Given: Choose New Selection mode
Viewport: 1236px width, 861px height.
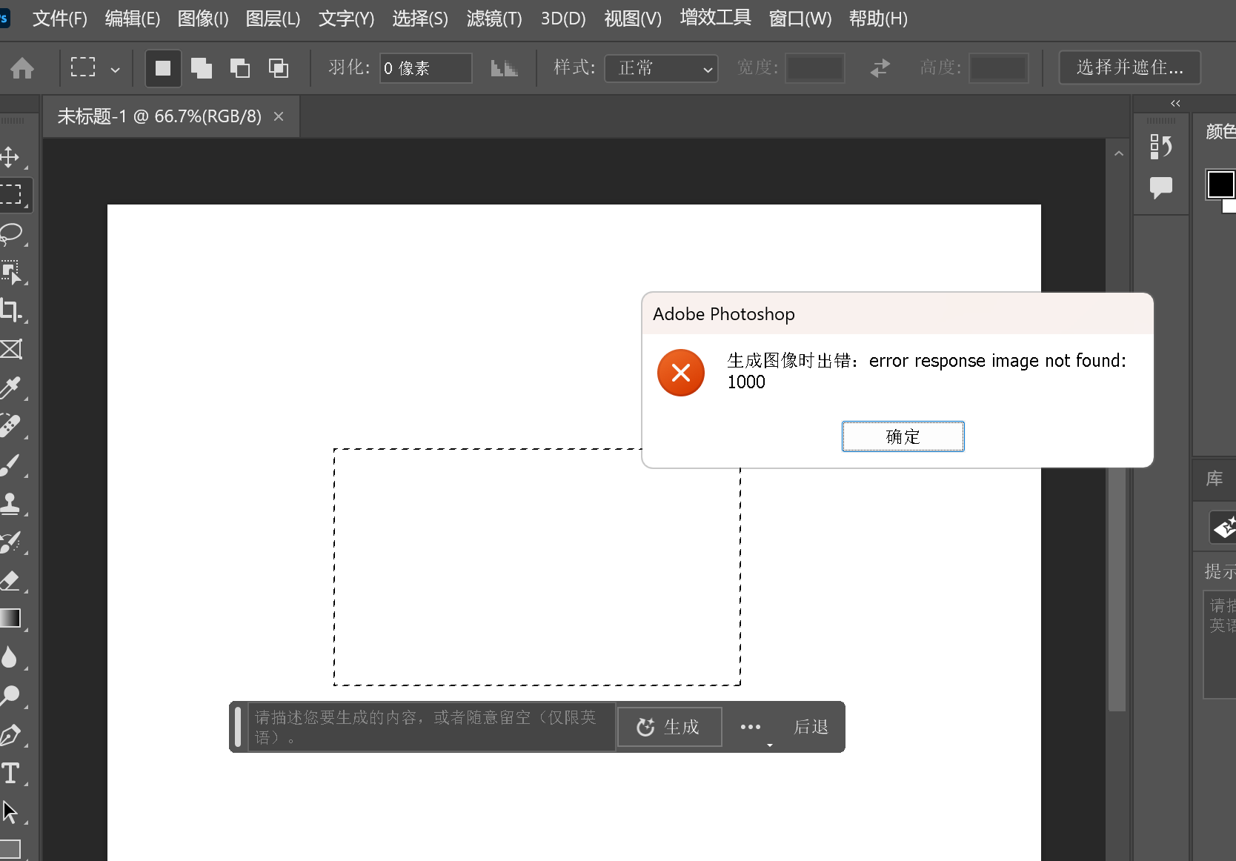Looking at the screenshot, I should pos(163,68).
